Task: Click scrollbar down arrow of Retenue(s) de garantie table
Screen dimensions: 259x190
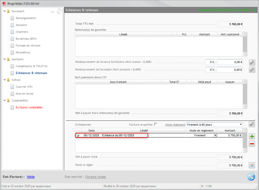Action: 245,54
